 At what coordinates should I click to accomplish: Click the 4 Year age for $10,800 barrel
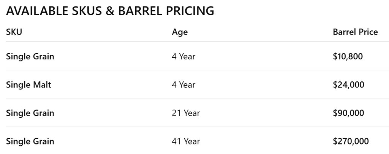(x=183, y=56)
